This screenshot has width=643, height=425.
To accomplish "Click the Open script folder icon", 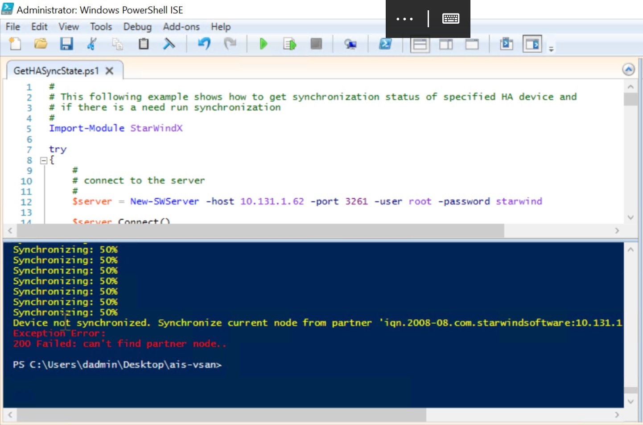I will [x=41, y=44].
